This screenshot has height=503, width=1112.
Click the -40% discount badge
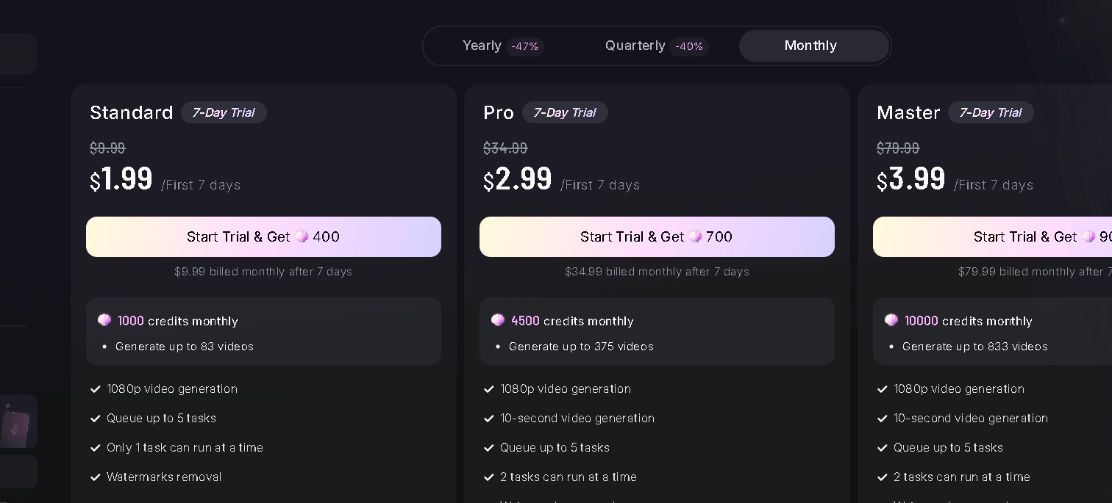[689, 46]
